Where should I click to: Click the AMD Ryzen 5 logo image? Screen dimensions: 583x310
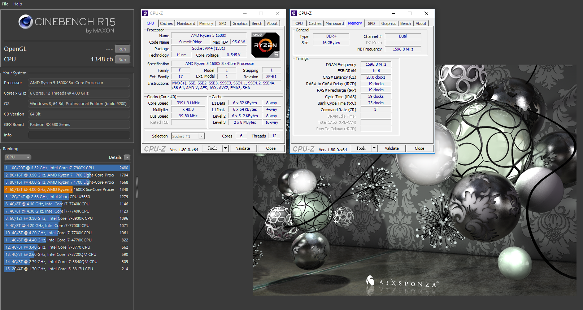tap(265, 45)
